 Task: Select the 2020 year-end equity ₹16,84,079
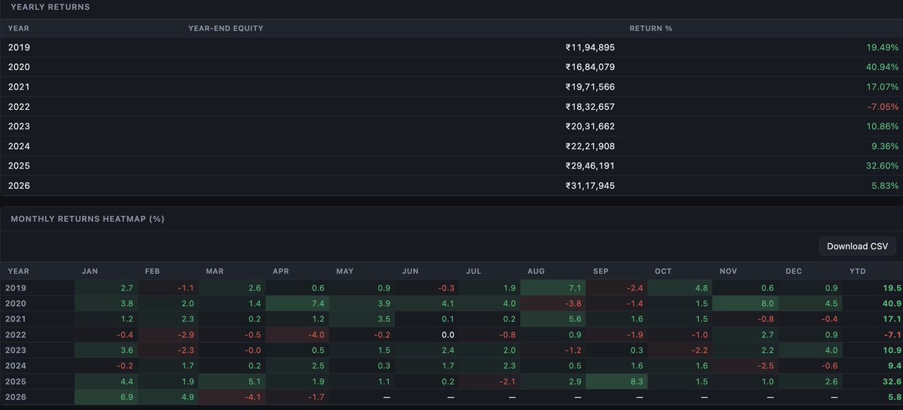590,67
